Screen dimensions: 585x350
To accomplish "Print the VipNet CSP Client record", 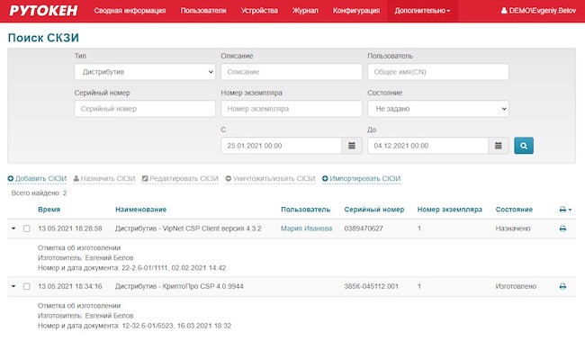I will point(562,229).
